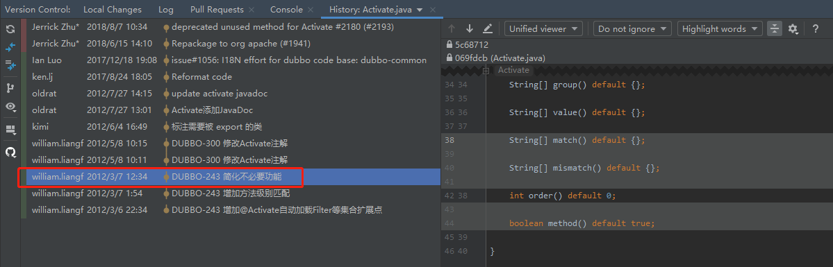
Task: Open the layout presentation settings icon
Action: [10, 130]
